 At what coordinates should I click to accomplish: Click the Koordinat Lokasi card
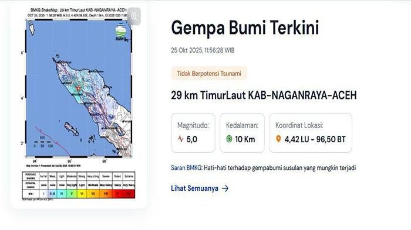tap(311, 133)
